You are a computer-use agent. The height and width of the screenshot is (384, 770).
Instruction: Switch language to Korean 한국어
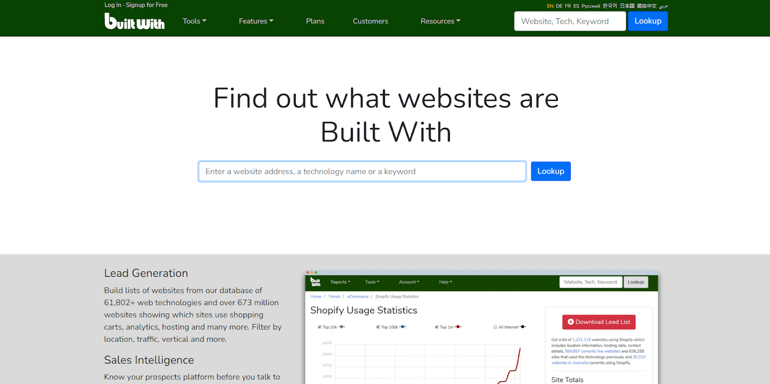pyautogui.click(x=610, y=6)
